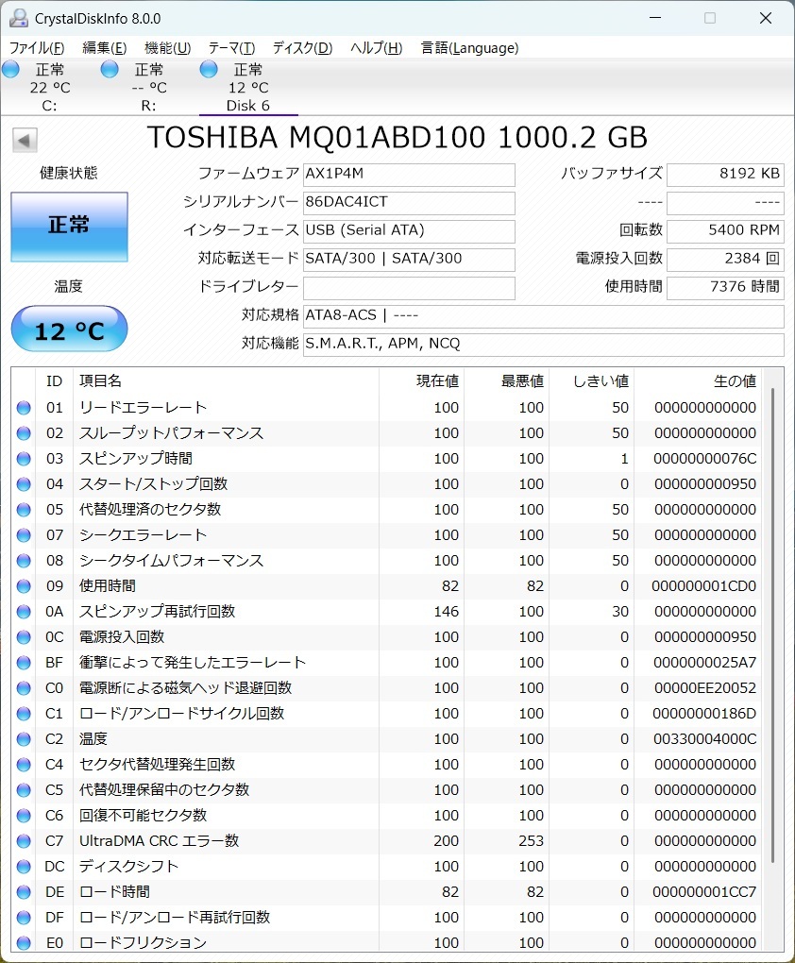Viewport: 795px width, 963px height.
Task: Switch to the Disk 6 drive tab
Action: tap(248, 87)
